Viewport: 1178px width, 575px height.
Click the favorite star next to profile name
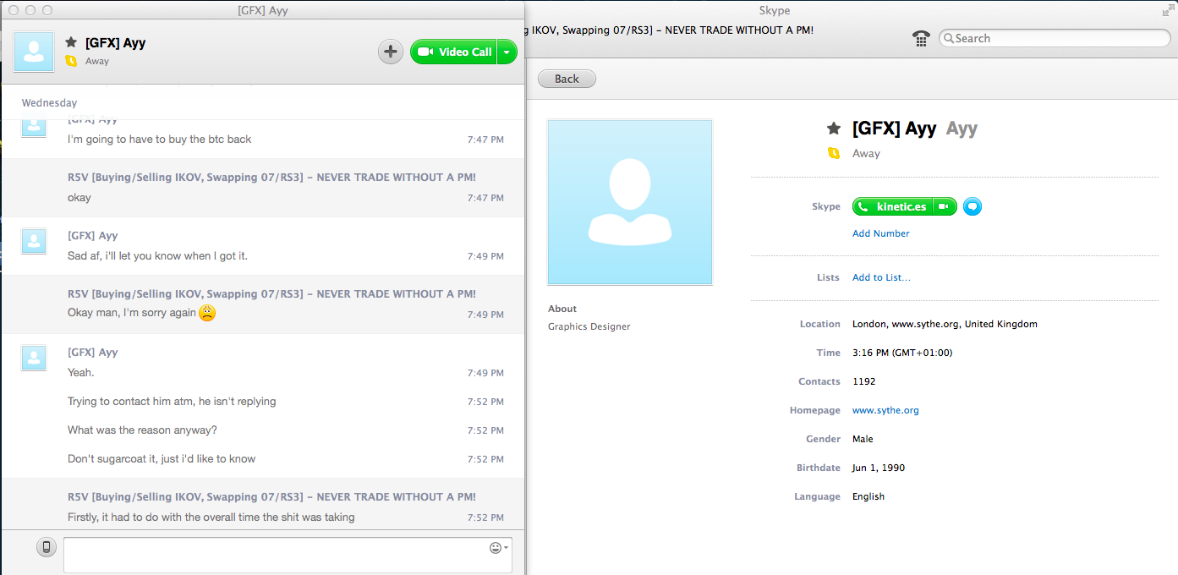click(x=834, y=129)
